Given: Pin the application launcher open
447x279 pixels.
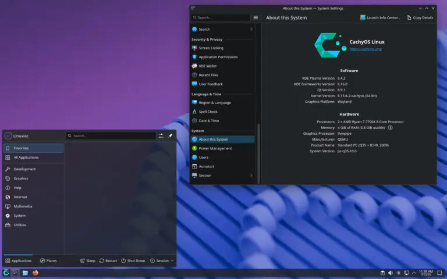Looking at the screenshot, I should 171,135.
